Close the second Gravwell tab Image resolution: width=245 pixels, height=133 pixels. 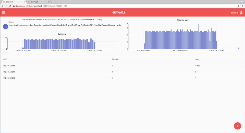[x=49, y=2]
